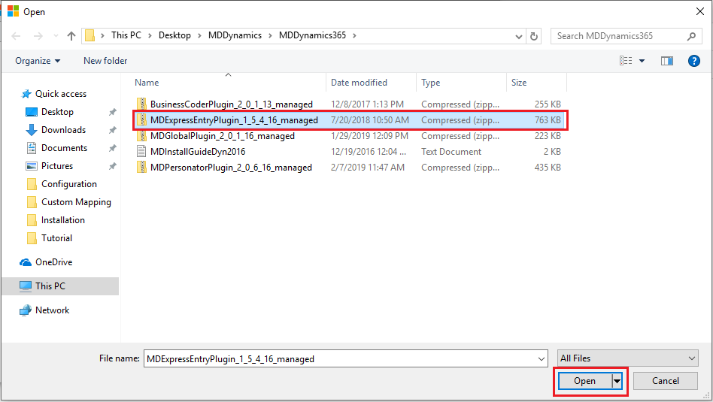
Task: Click the New folder button
Action: pyautogui.click(x=105, y=61)
